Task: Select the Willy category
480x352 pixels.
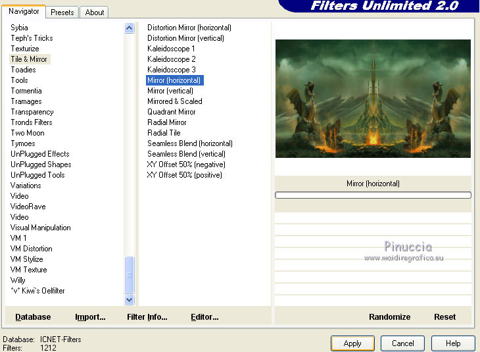Action: pyautogui.click(x=18, y=280)
